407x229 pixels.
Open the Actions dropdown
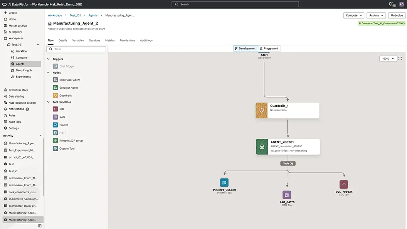point(376,15)
